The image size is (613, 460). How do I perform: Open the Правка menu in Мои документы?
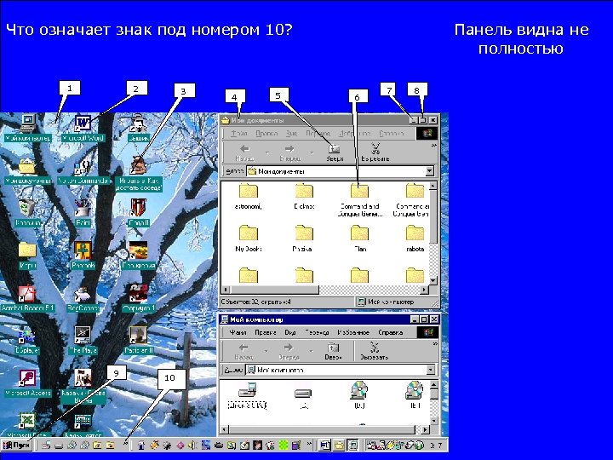[266, 134]
